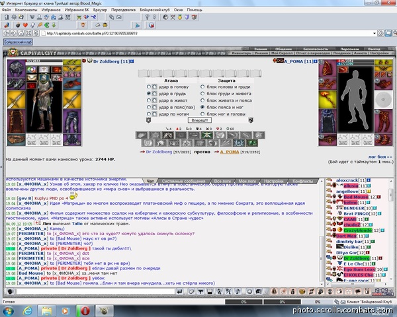
Task: Select attack option 'удар в голову'
Action: 149,87
